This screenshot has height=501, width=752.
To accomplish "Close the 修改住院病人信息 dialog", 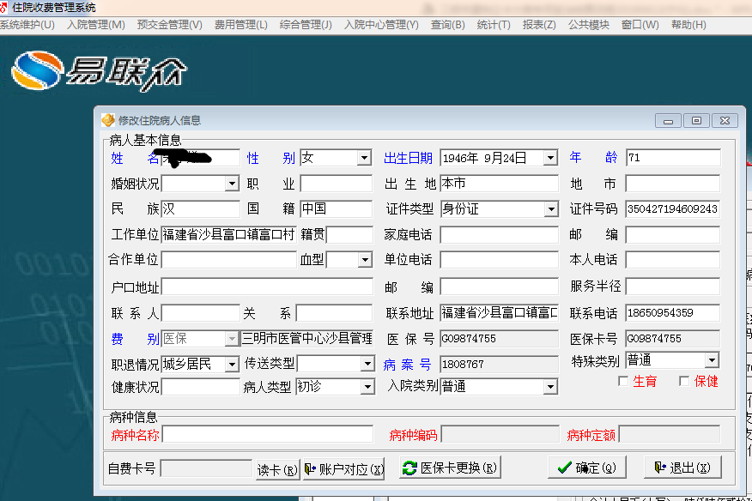I will [725, 121].
